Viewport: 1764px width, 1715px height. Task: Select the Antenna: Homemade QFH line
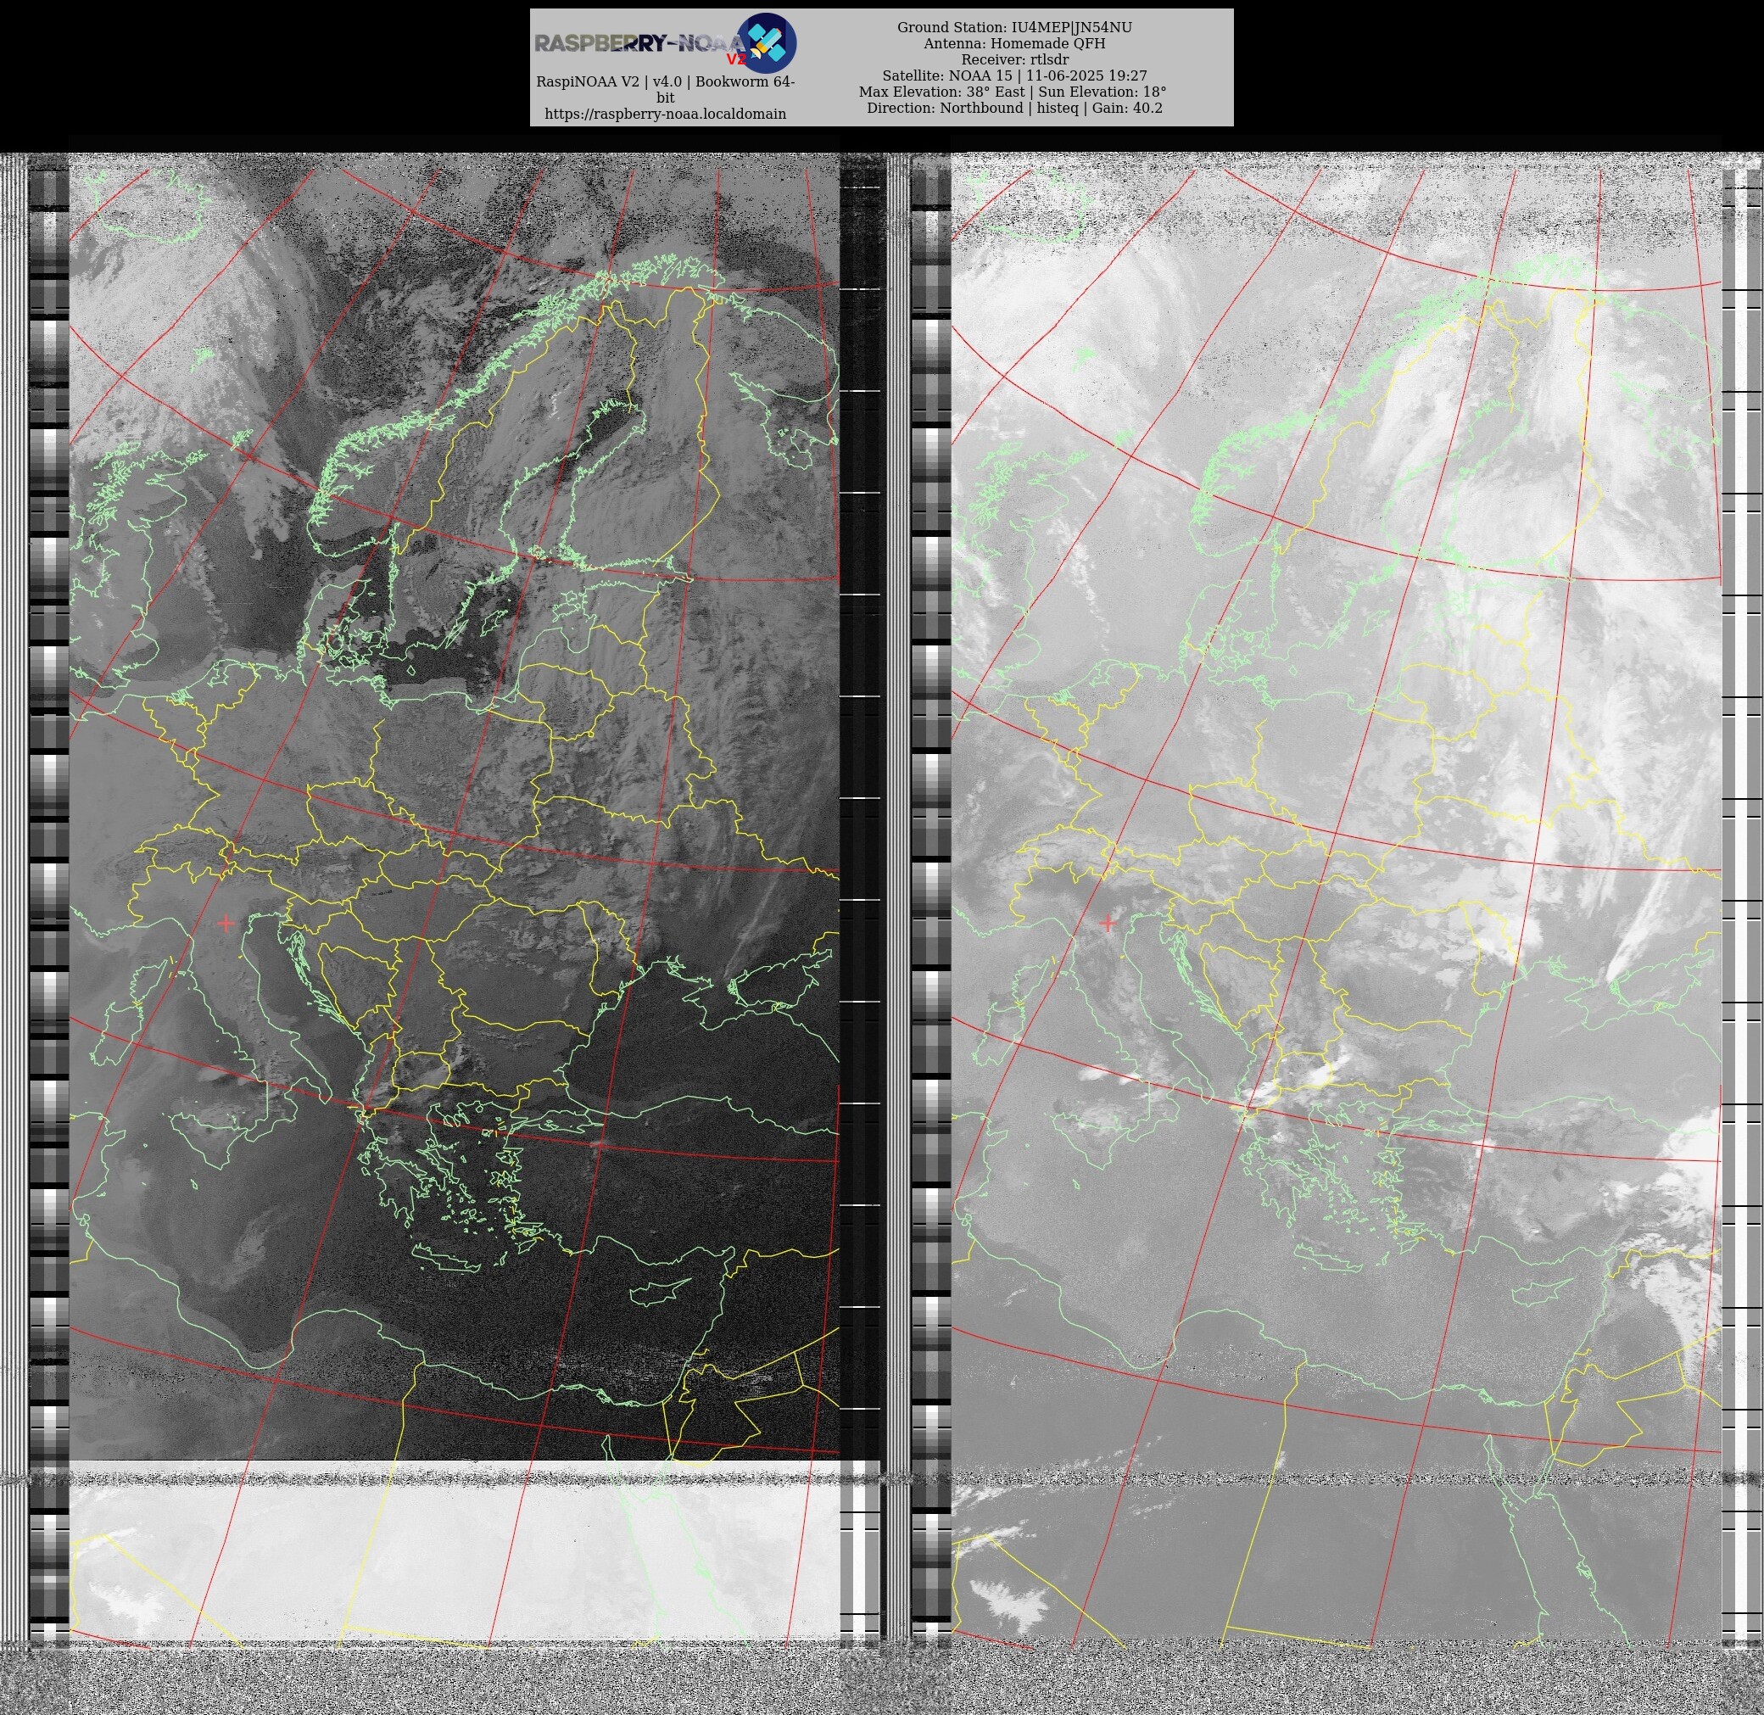pyautogui.click(x=1015, y=44)
